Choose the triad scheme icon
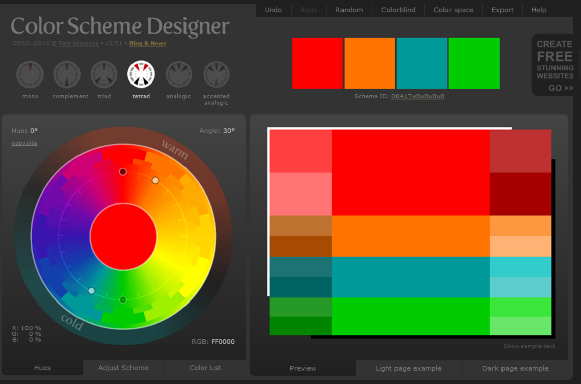The height and width of the screenshot is (384, 581). [104, 75]
